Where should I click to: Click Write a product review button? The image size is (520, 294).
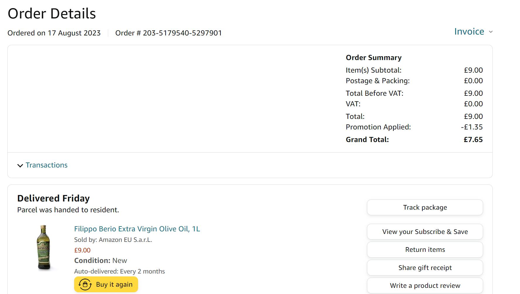tap(425, 286)
